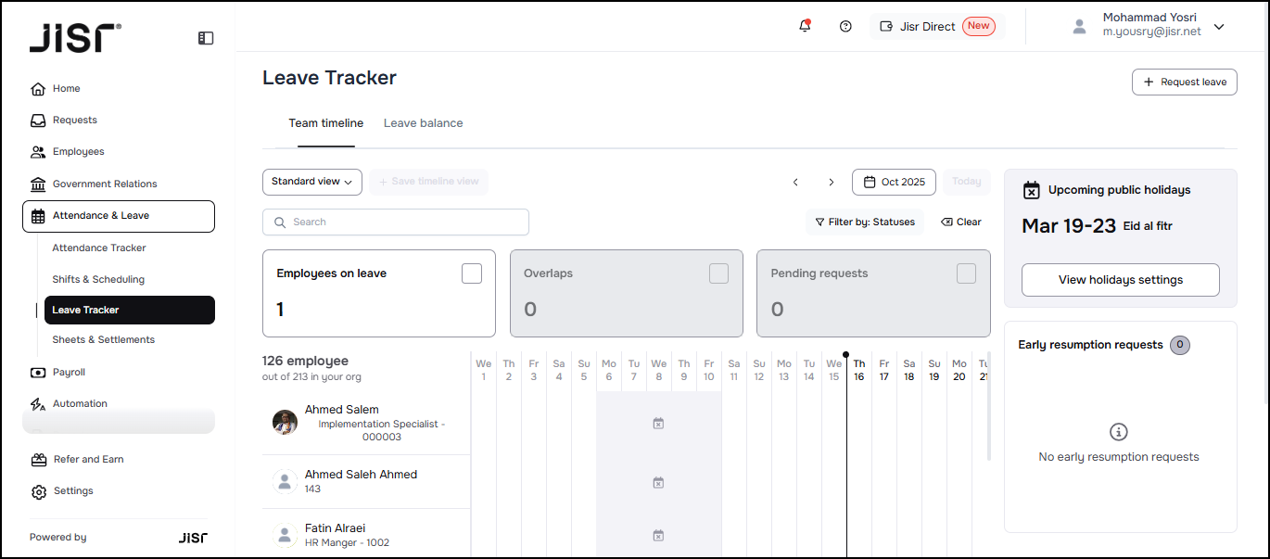Open the Standard view dropdown

coord(311,182)
